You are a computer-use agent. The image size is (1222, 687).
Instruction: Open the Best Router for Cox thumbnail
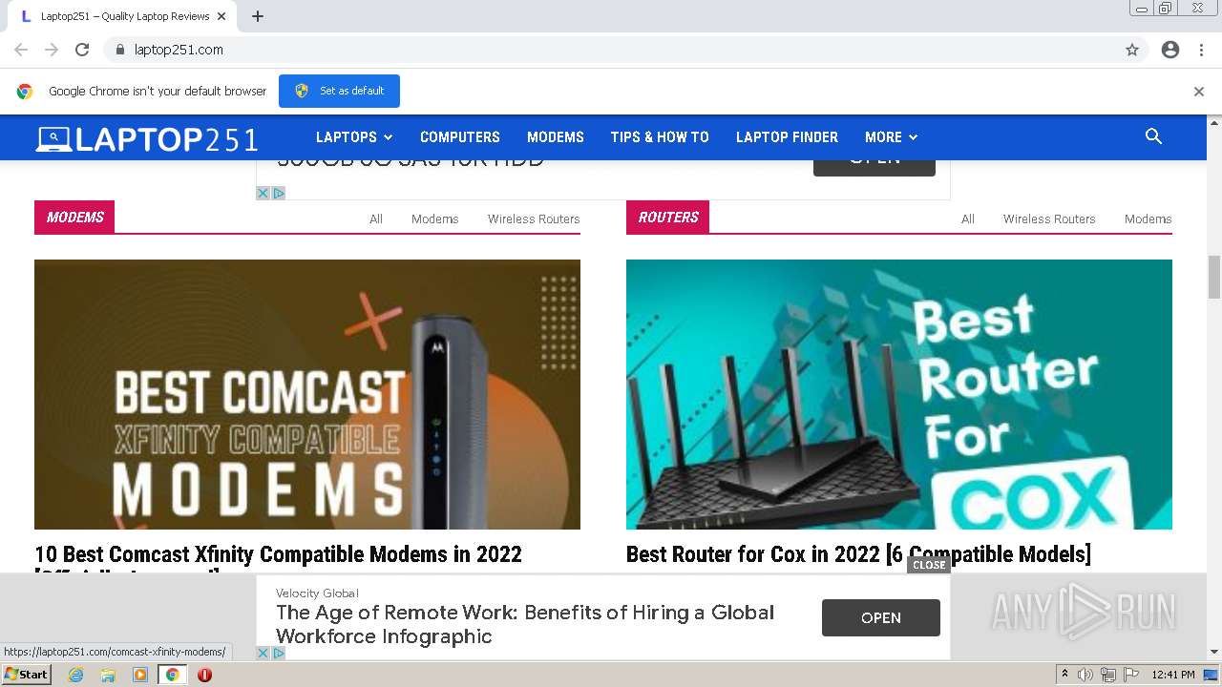coord(899,394)
